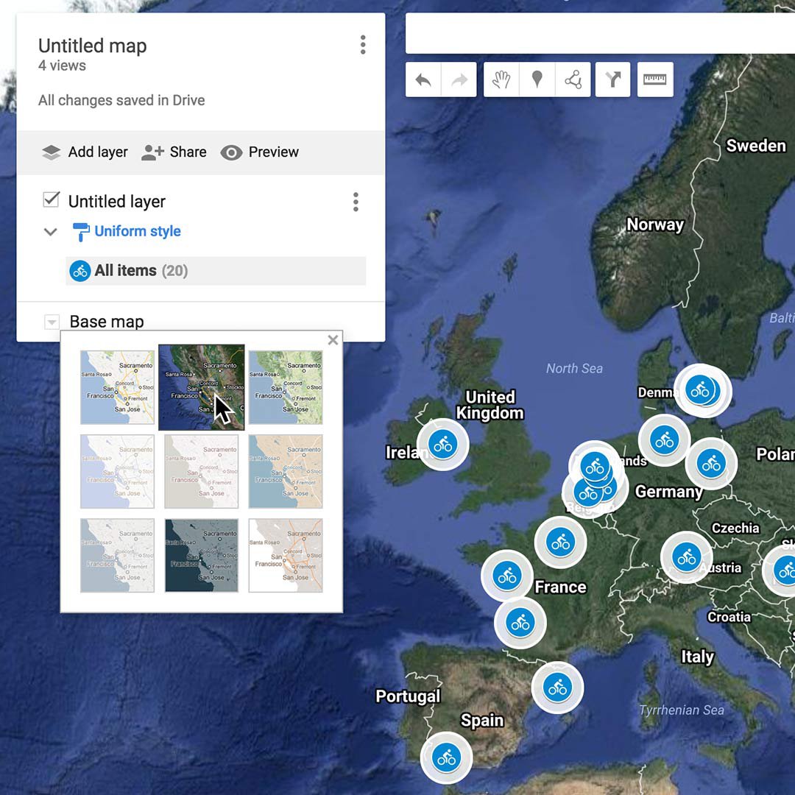Screen dimensions: 795x795
Task: Choose the Terrain base map thumbnail
Action: coord(286,387)
